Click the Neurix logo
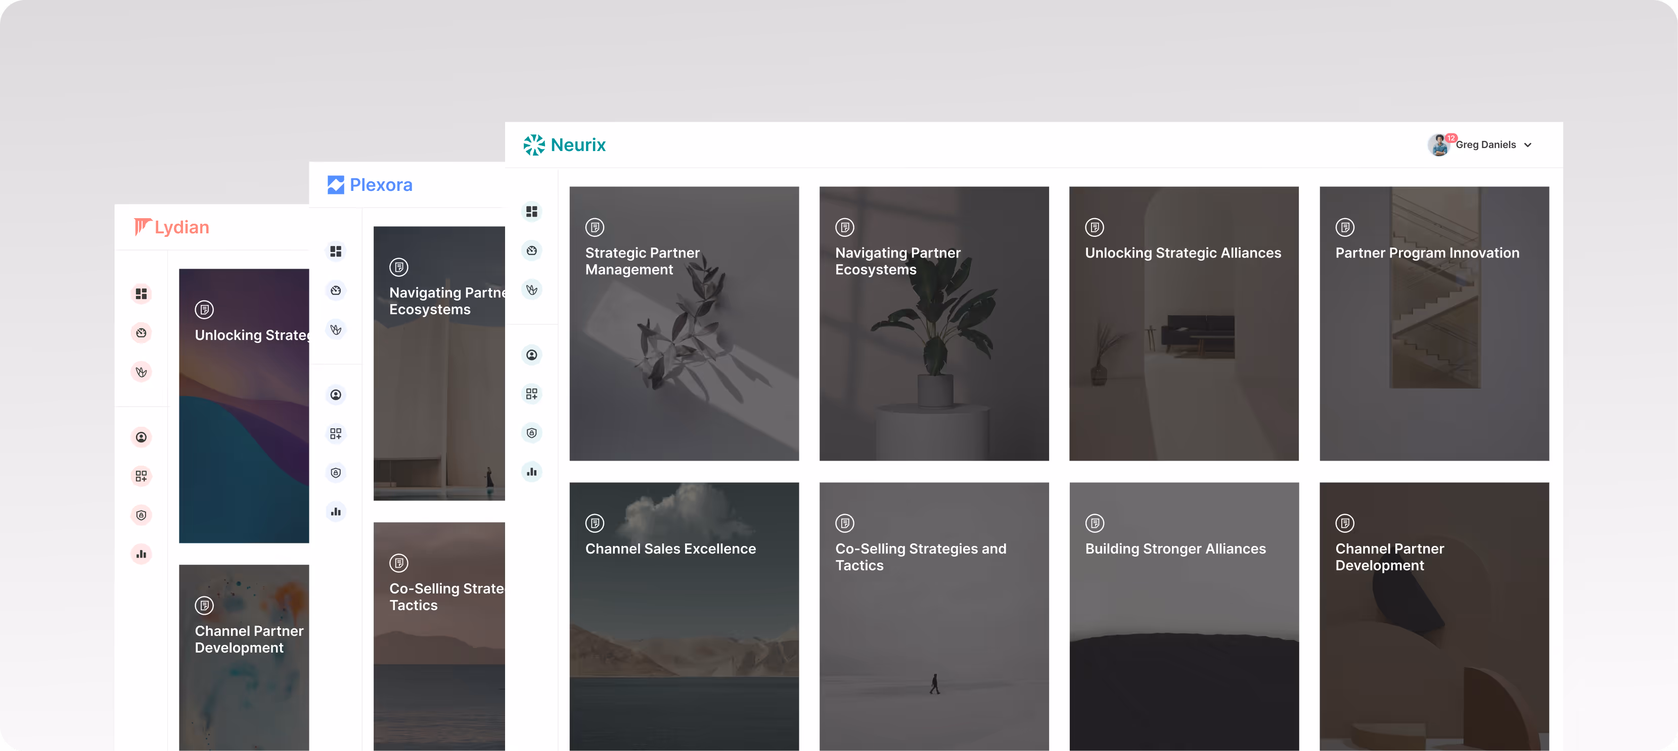 click(564, 144)
